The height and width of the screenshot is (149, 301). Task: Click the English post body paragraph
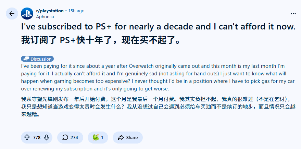coord(151,77)
